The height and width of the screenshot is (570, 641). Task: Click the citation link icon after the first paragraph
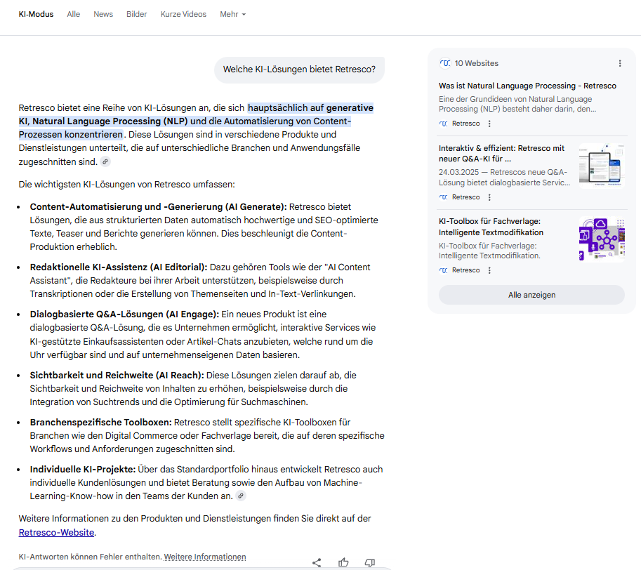(105, 161)
